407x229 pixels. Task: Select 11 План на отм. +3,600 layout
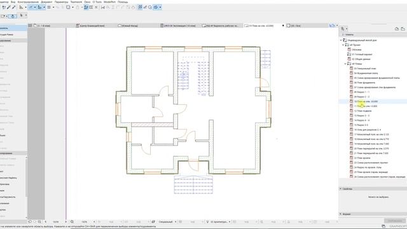point(366,106)
